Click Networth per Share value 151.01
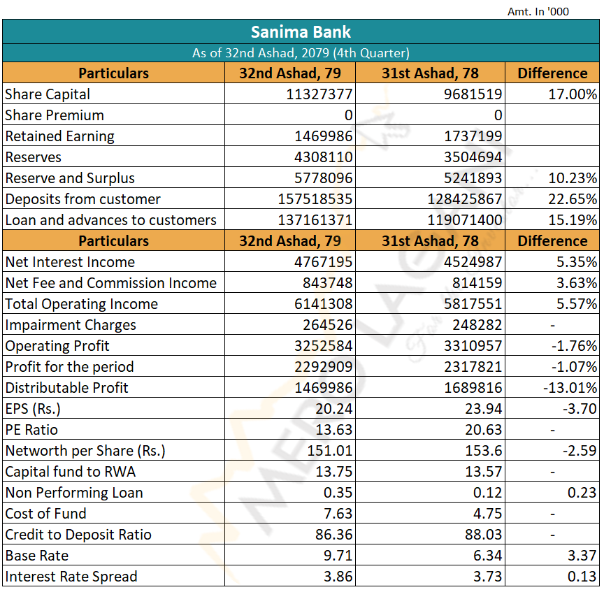604x592 pixels. point(330,451)
